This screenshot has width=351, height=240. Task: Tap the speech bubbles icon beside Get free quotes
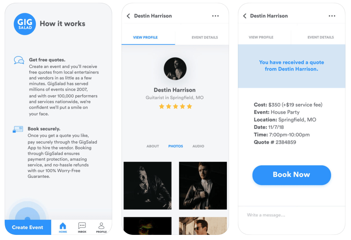(19, 60)
